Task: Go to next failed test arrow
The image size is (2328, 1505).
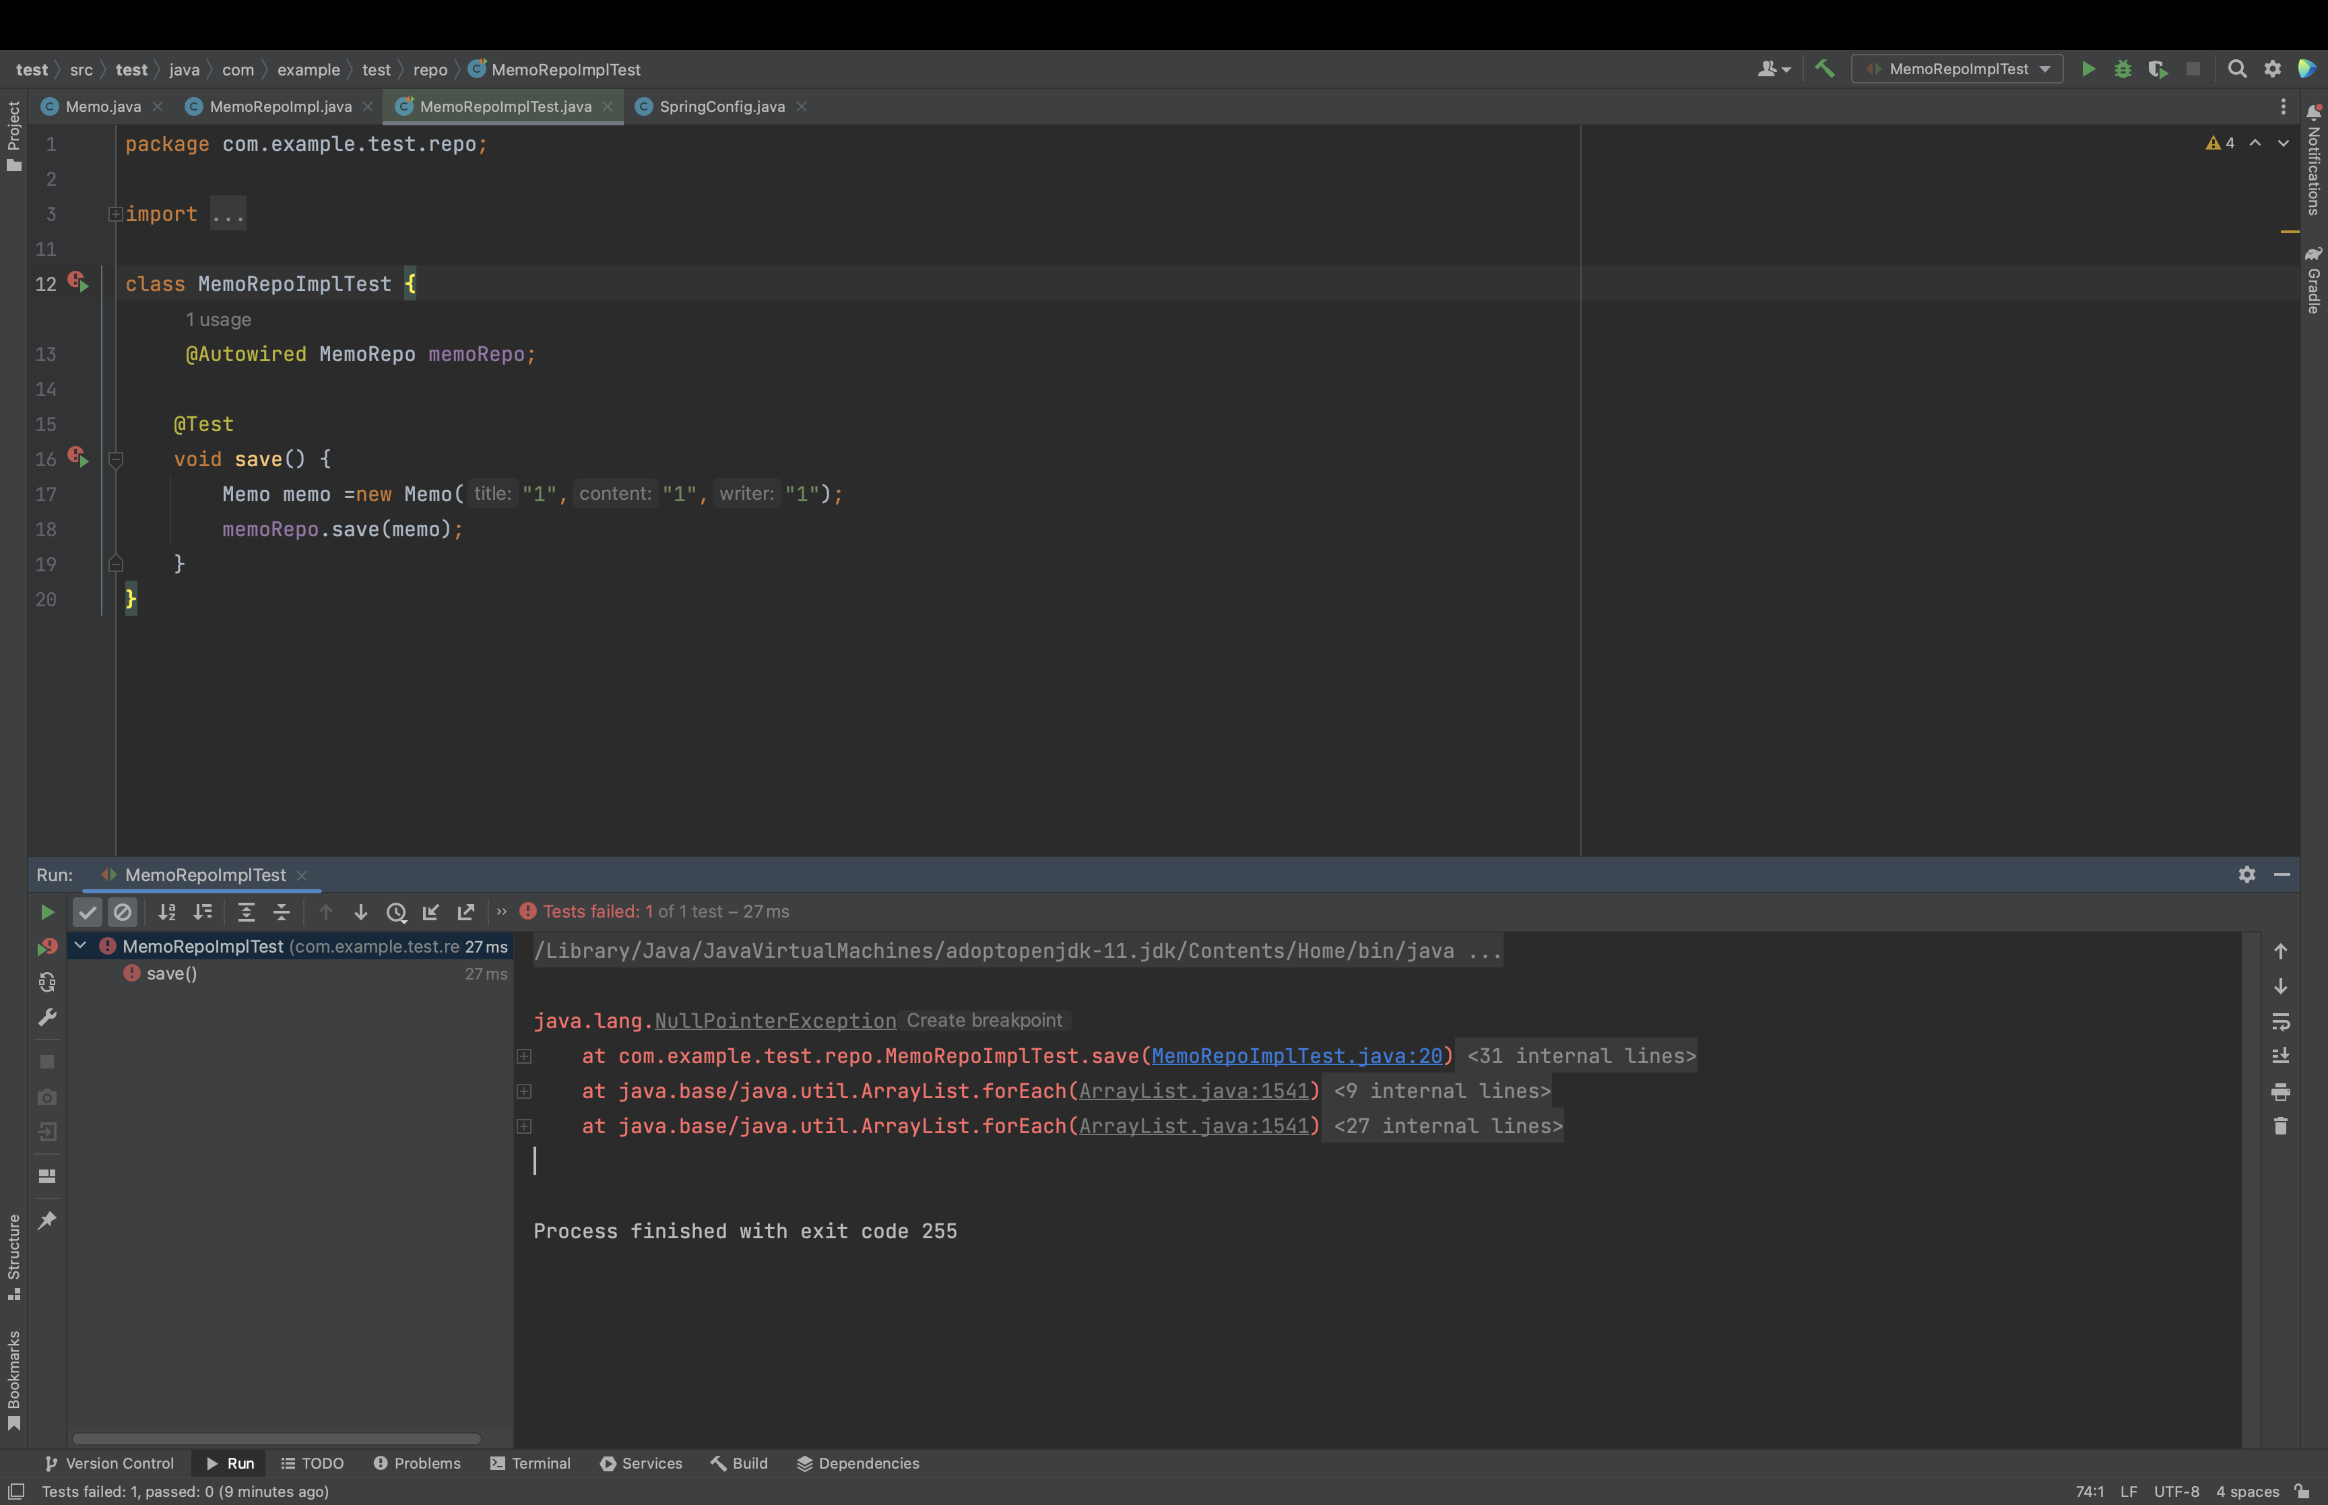Action: pyautogui.click(x=360, y=911)
